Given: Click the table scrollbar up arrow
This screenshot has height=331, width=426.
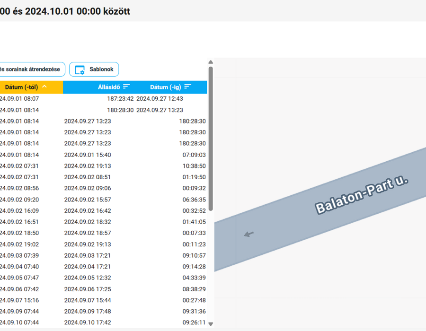Looking at the screenshot, I should pos(211,62).
